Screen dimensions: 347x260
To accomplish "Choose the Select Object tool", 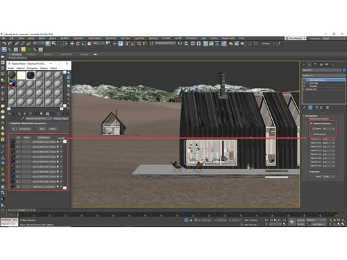I will tap(48, 44).
